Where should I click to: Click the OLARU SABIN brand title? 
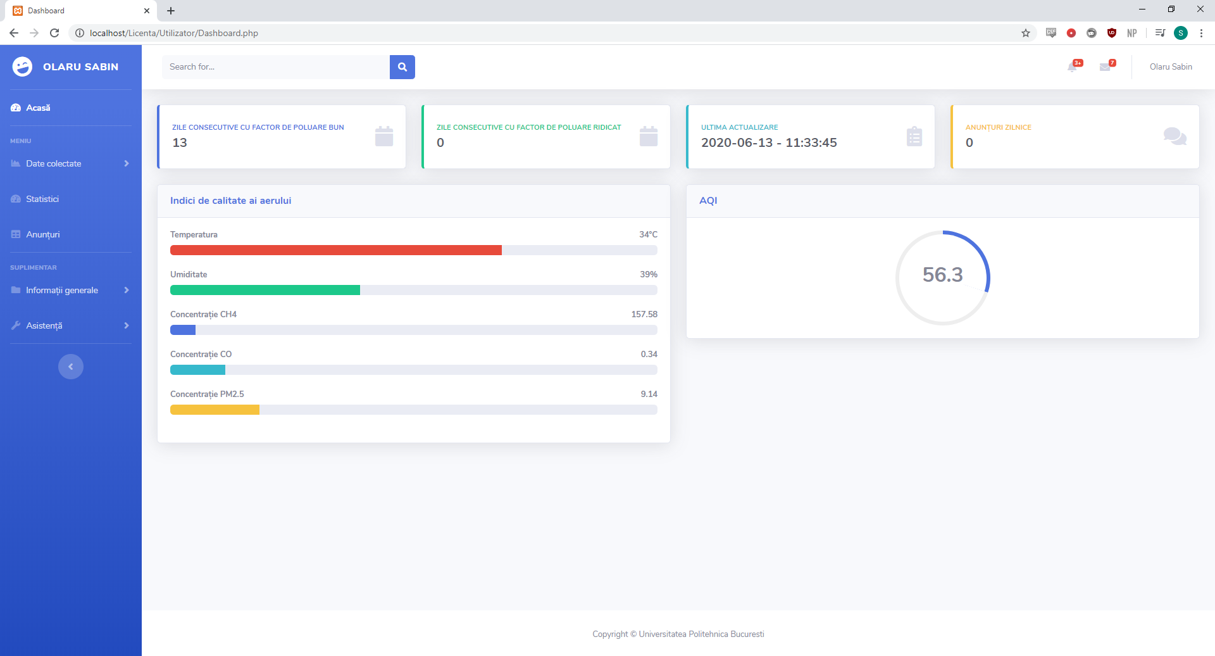point(80,66)
